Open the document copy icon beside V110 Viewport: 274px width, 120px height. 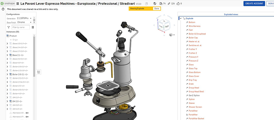pyautogui.click(x=146, y=4)
